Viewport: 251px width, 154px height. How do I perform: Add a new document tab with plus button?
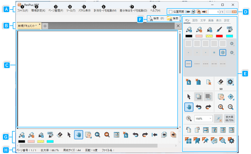pyautogui.click(x=45, y=26)
